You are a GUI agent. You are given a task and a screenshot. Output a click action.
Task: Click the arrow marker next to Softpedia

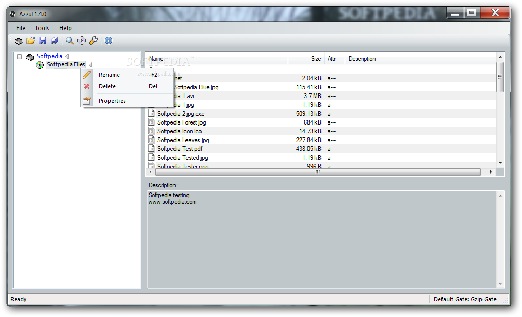[67, 56]
